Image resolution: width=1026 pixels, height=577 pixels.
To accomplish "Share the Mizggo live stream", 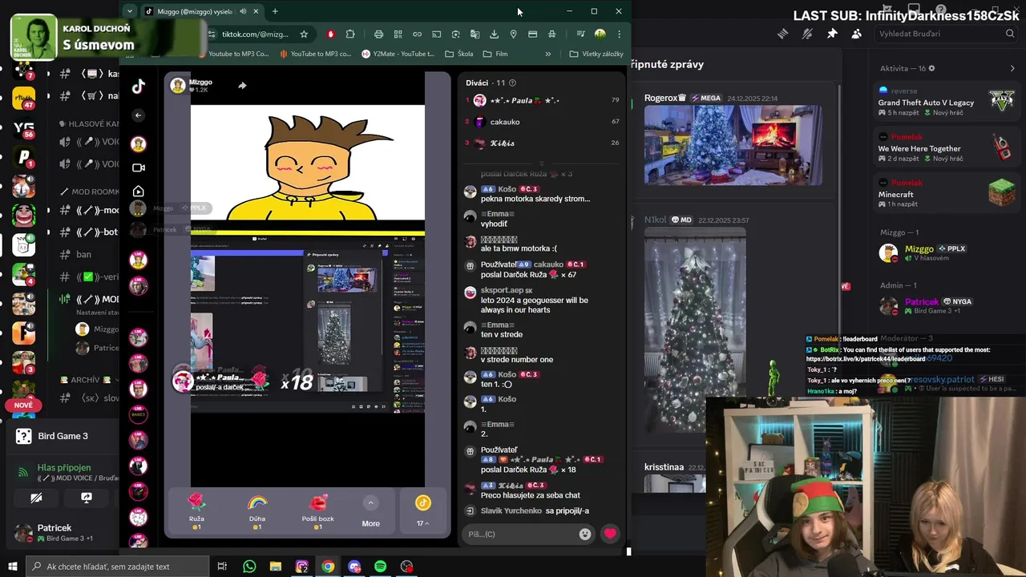I will click(x=242, y=86).
